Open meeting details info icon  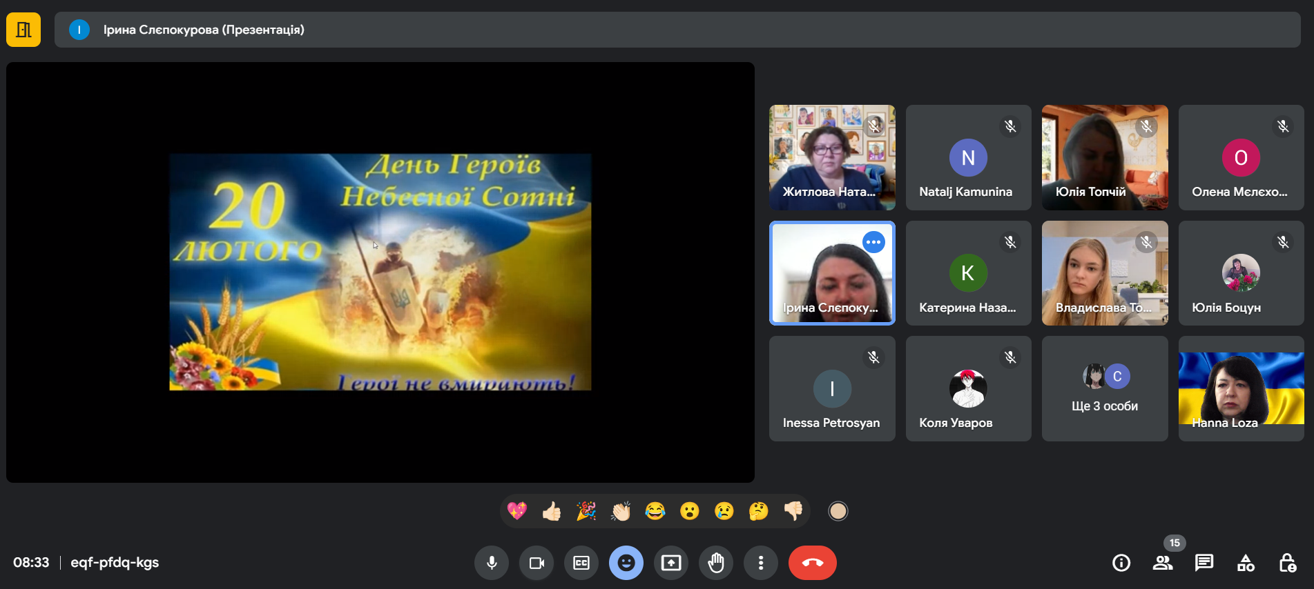point(1121,563)
